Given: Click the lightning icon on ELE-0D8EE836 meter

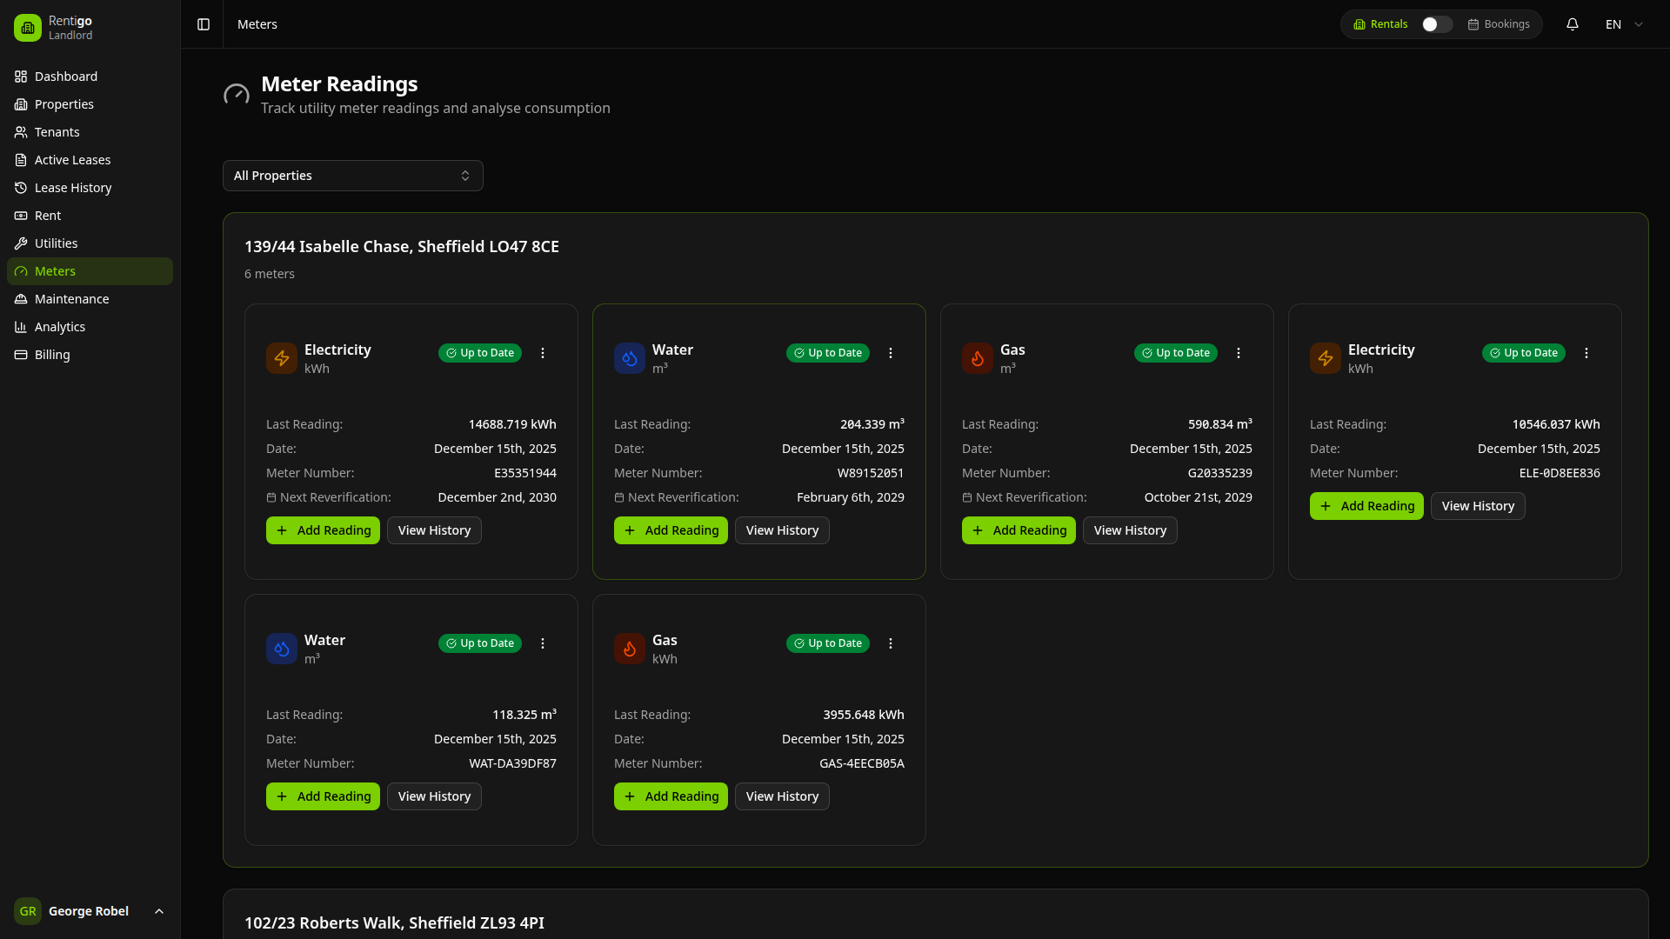Looking at the screenshot, I should click(1326, 358).
